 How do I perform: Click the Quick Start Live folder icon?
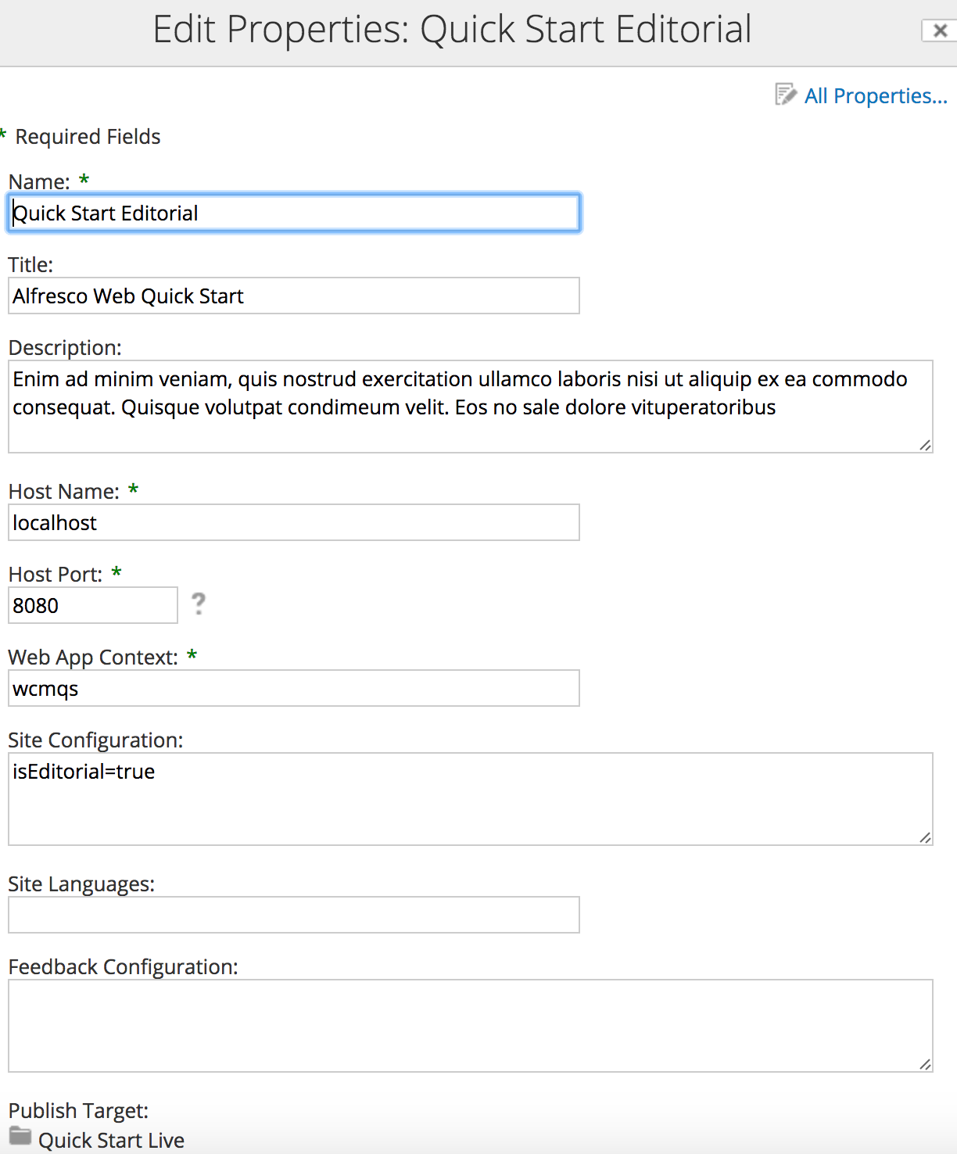[x=20, y=1136]
